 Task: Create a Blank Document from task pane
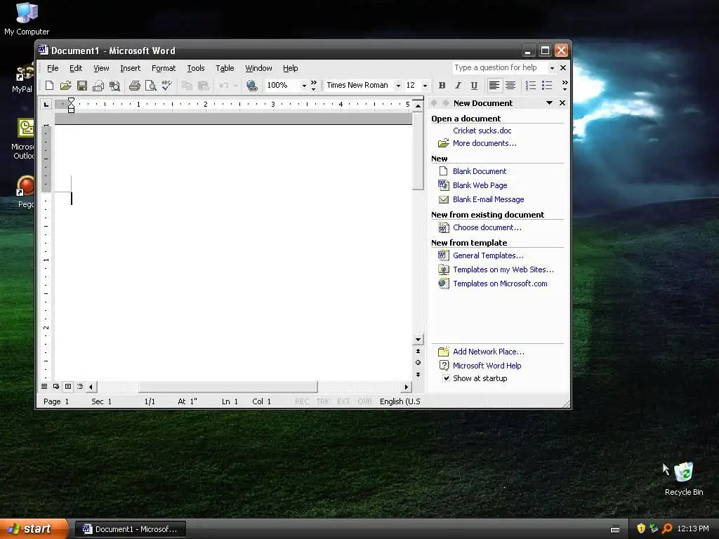[x=480, y=171]
